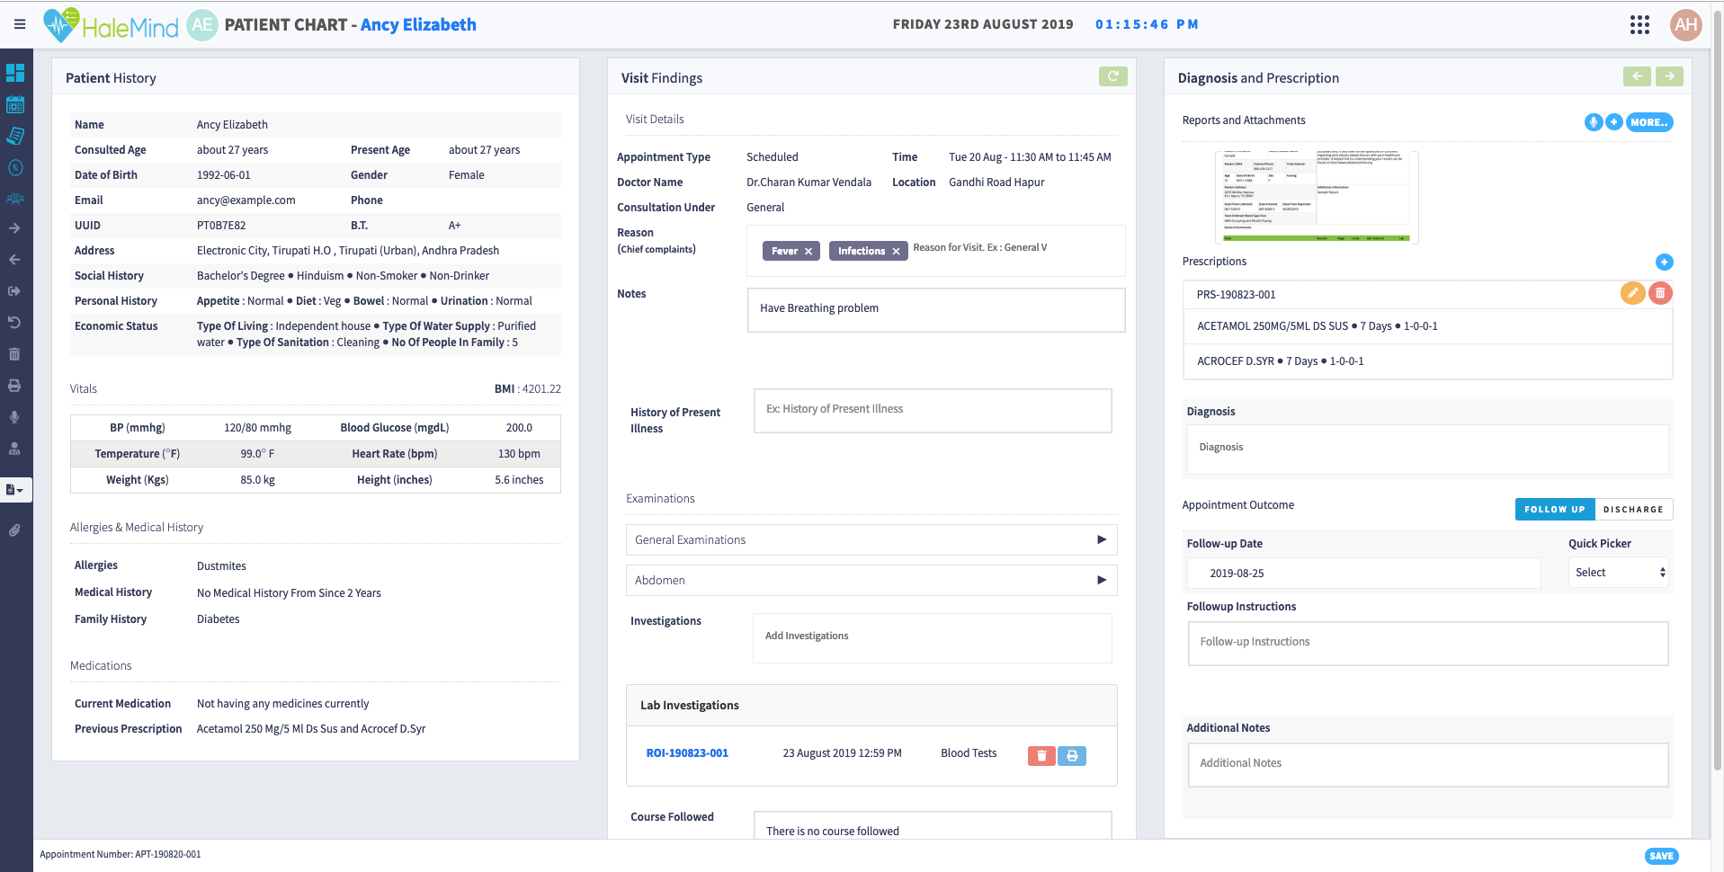Click the doctor figure icon in sidebar
The image size is (1724, 872).
point(14,449)
